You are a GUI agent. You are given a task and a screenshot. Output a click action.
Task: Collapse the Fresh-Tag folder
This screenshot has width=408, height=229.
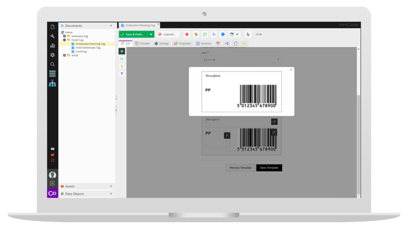coord(65,40)
